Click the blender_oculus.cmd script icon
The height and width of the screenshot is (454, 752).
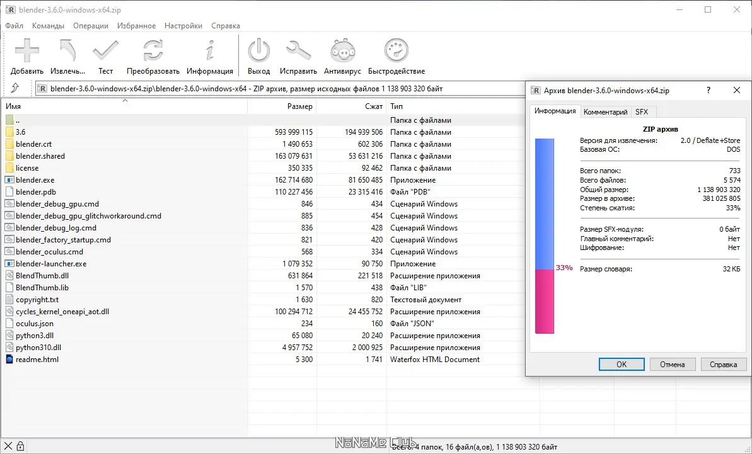pos(9,251)
